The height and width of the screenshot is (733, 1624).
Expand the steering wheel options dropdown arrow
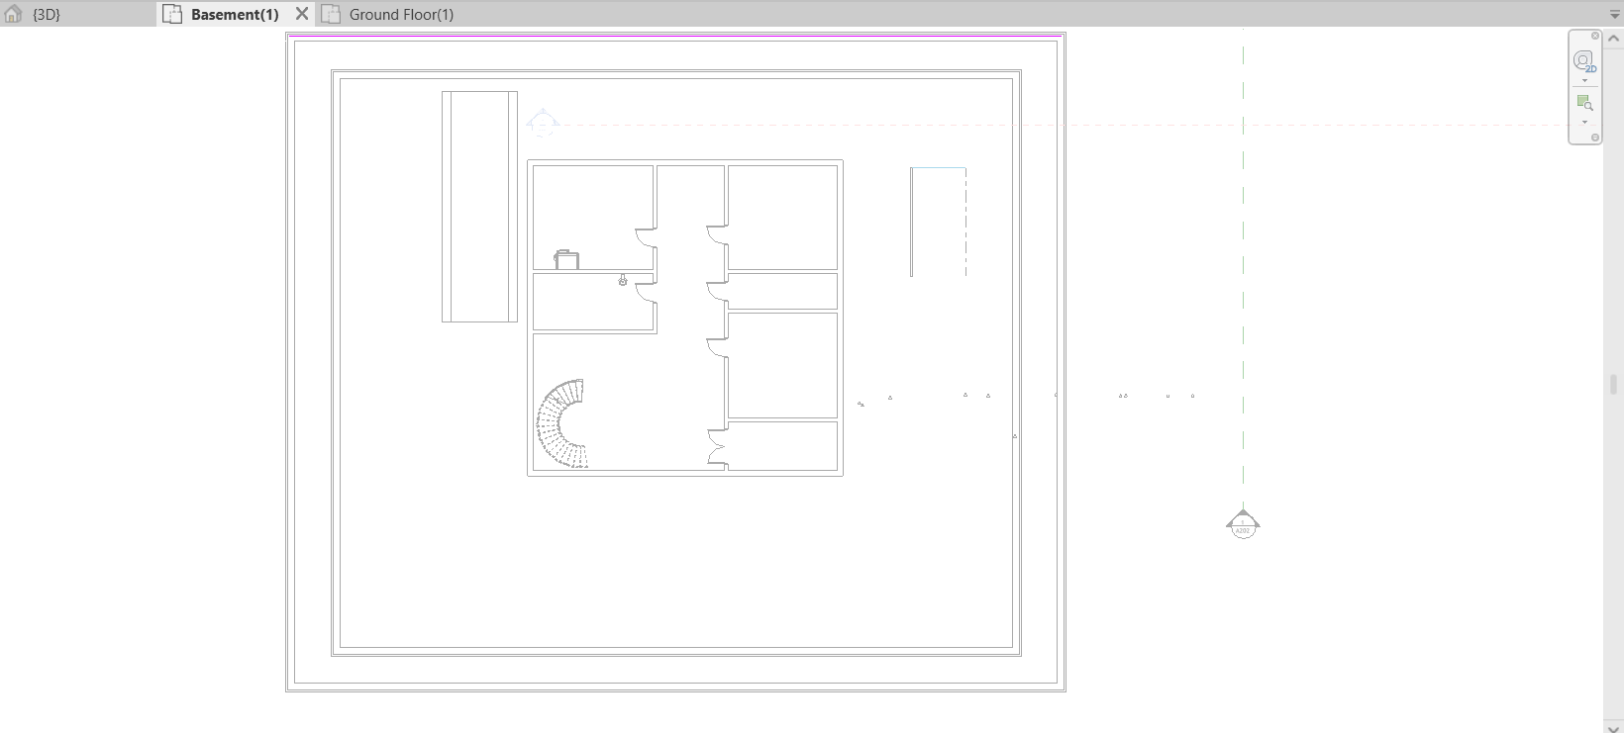[1584, 80]
